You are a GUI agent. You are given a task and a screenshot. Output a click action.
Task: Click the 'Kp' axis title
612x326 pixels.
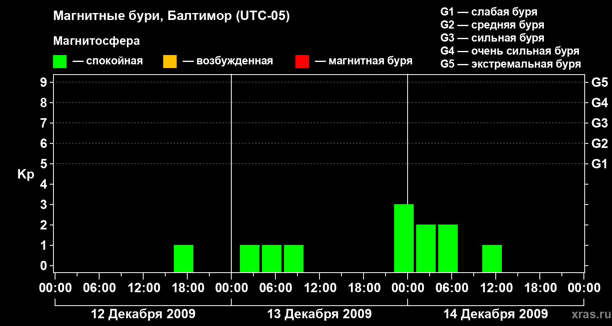coord(26,174)
